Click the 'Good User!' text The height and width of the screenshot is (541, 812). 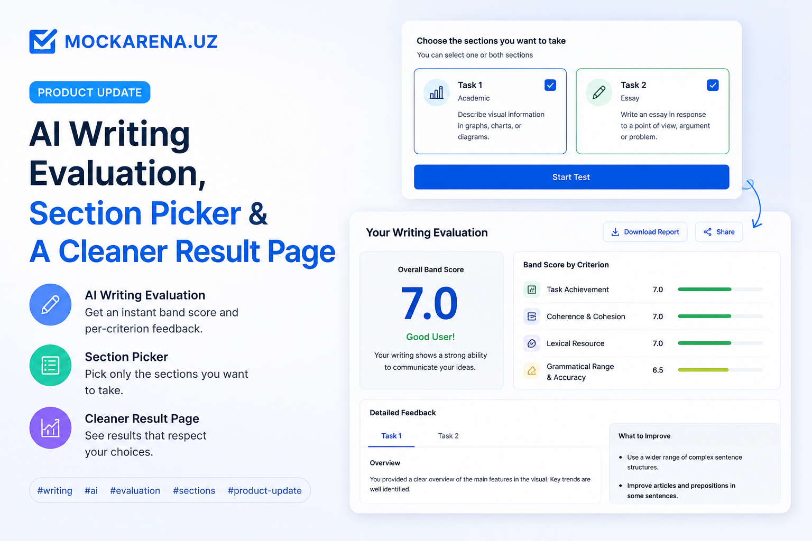click(x=430, y=337)
